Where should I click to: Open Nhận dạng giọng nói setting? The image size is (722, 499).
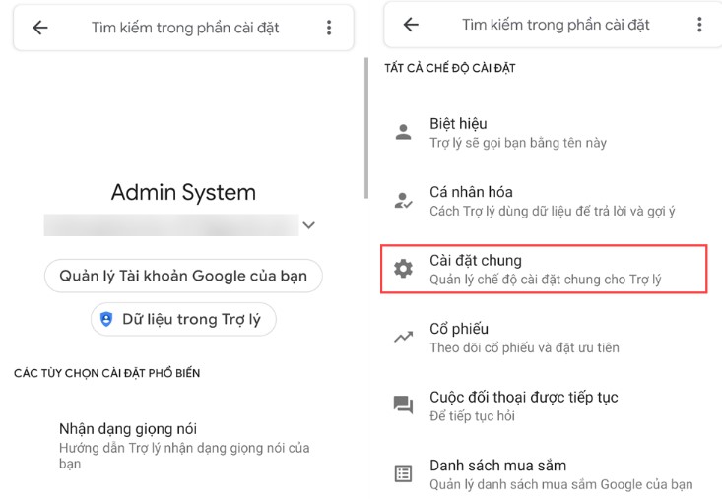click(x=183, y=438)
